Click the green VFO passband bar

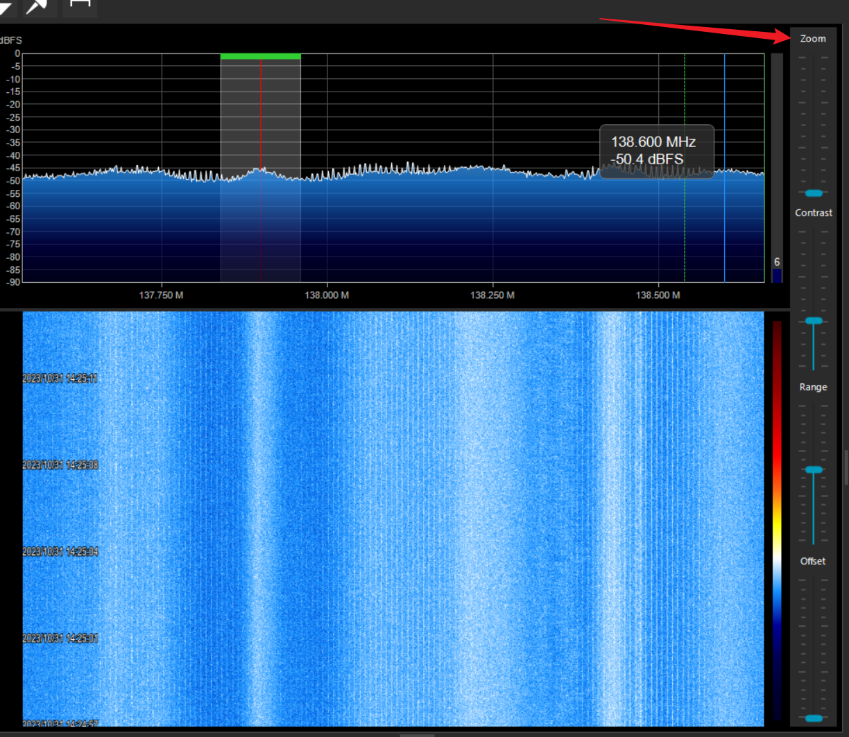(260, 56)
